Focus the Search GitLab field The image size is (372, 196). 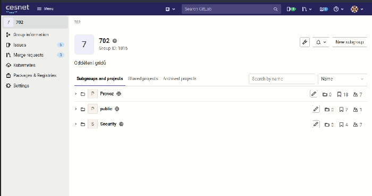click(231, 9)
